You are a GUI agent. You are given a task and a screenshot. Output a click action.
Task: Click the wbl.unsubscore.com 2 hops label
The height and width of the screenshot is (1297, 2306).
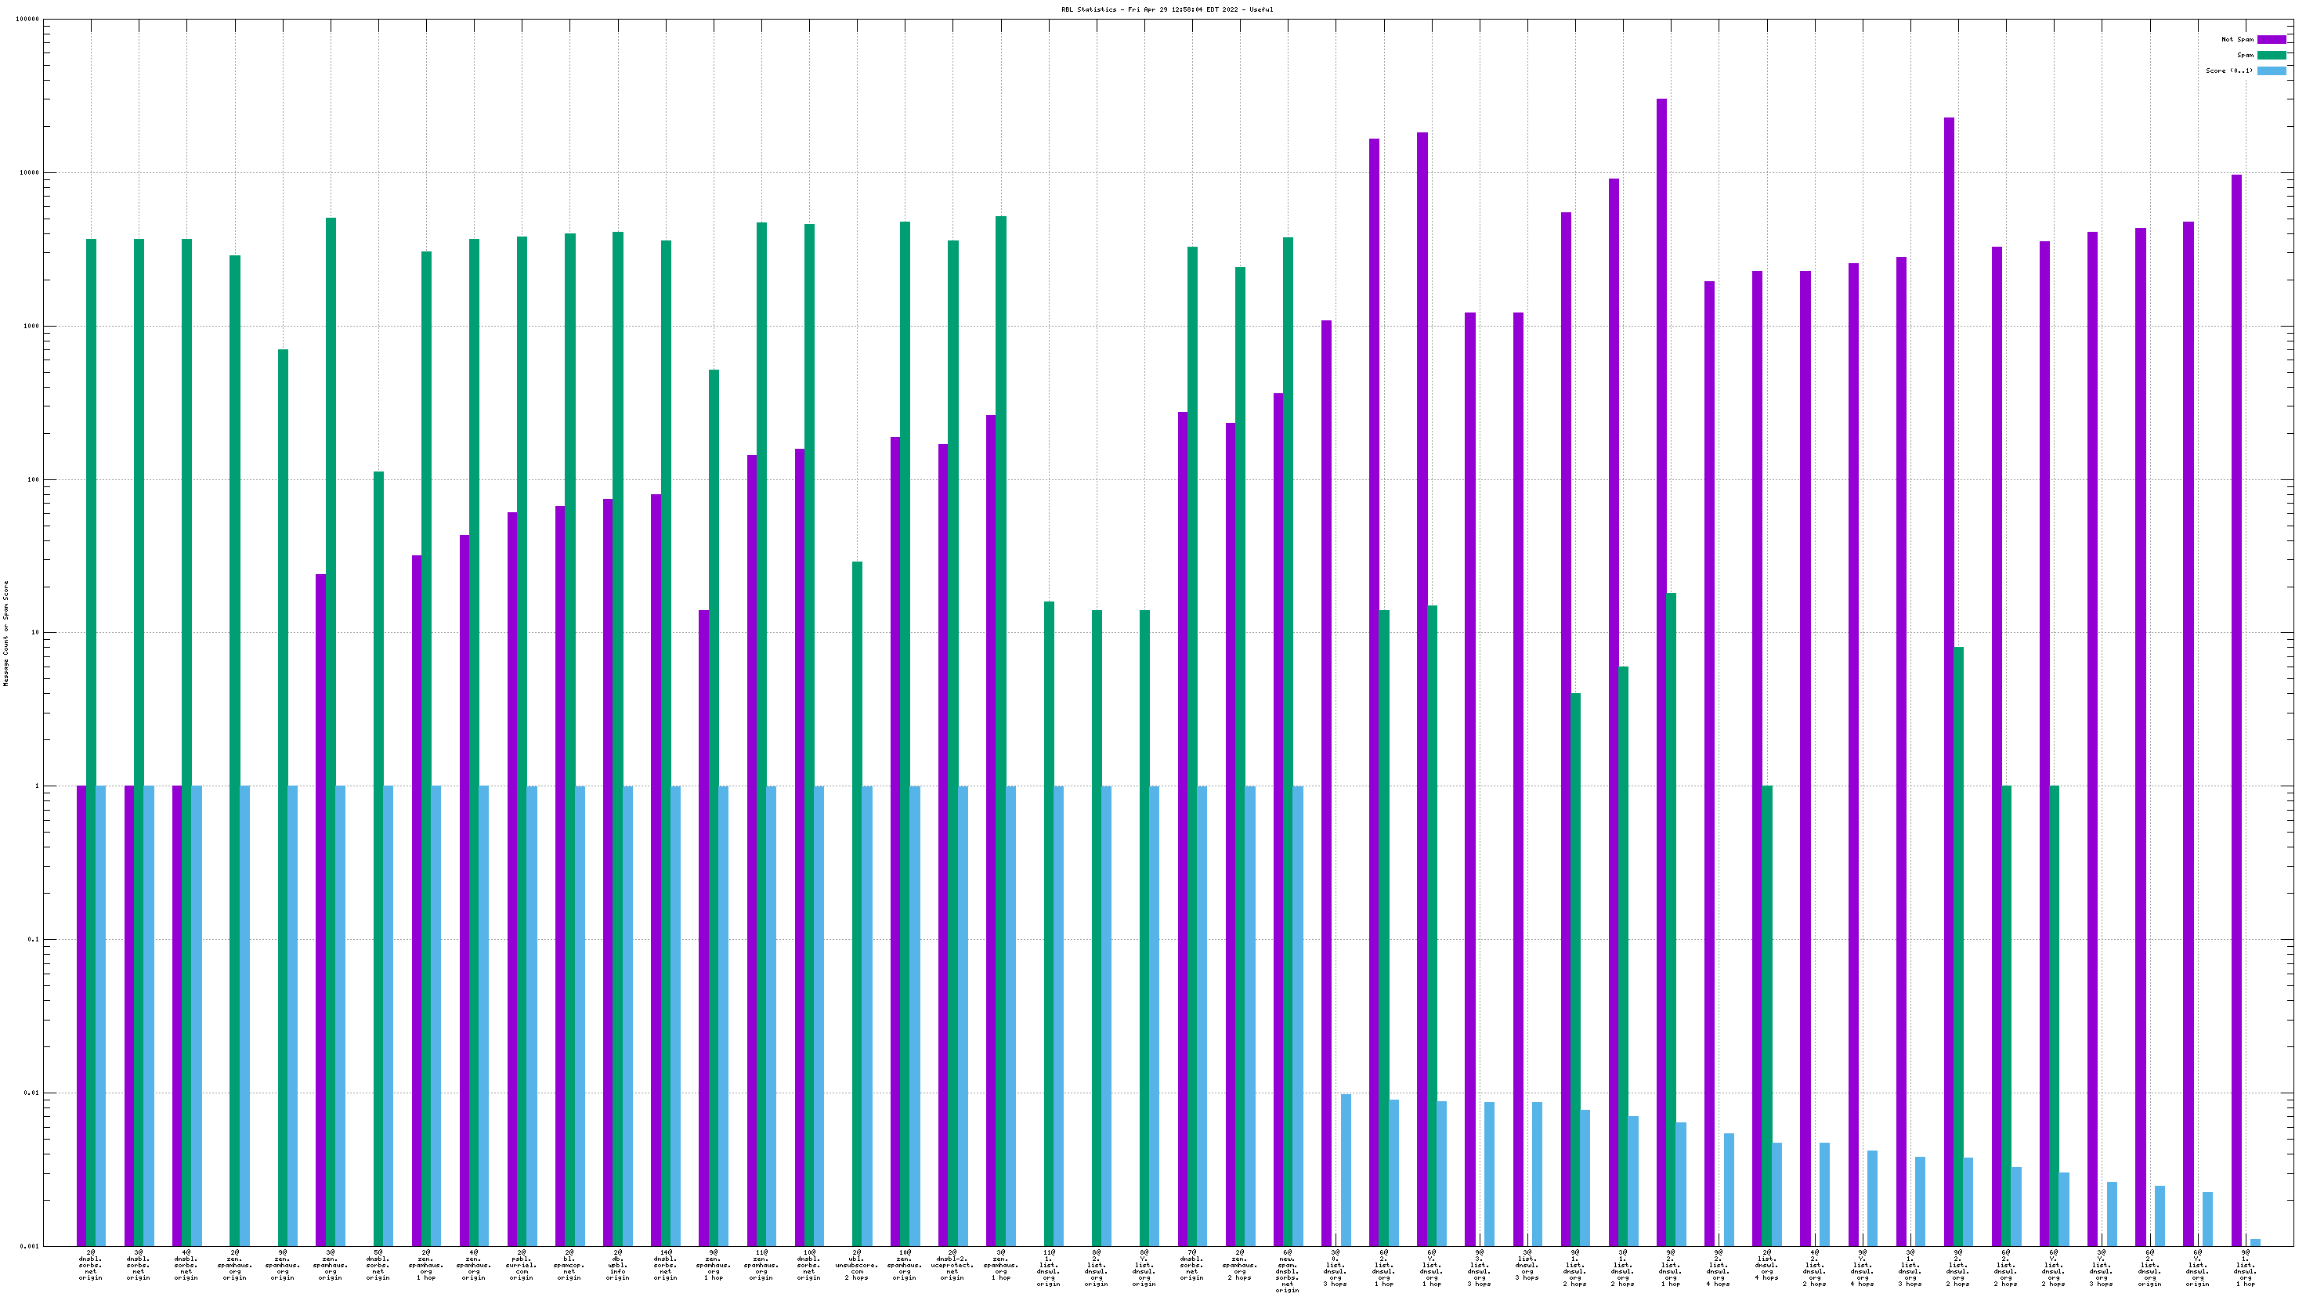tap(857, 1267)
